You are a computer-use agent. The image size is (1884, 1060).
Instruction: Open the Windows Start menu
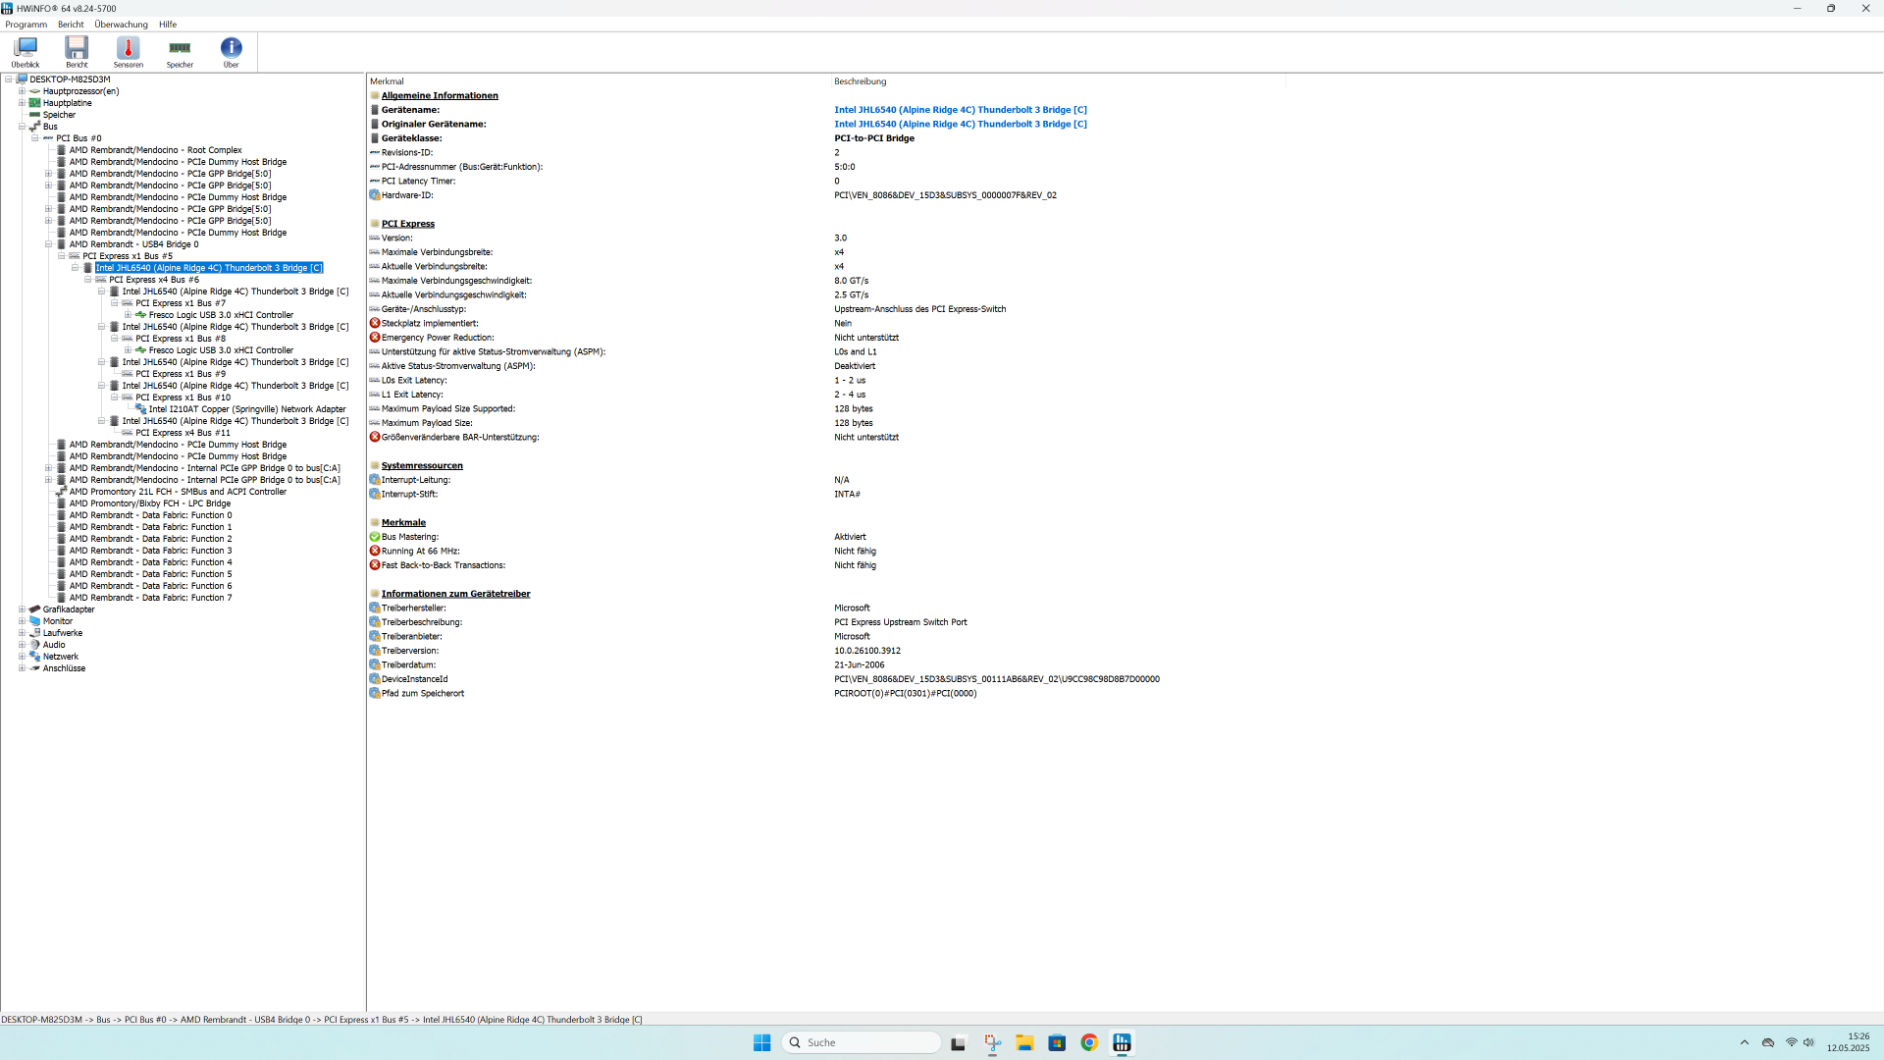click(x=761, y=1042)
